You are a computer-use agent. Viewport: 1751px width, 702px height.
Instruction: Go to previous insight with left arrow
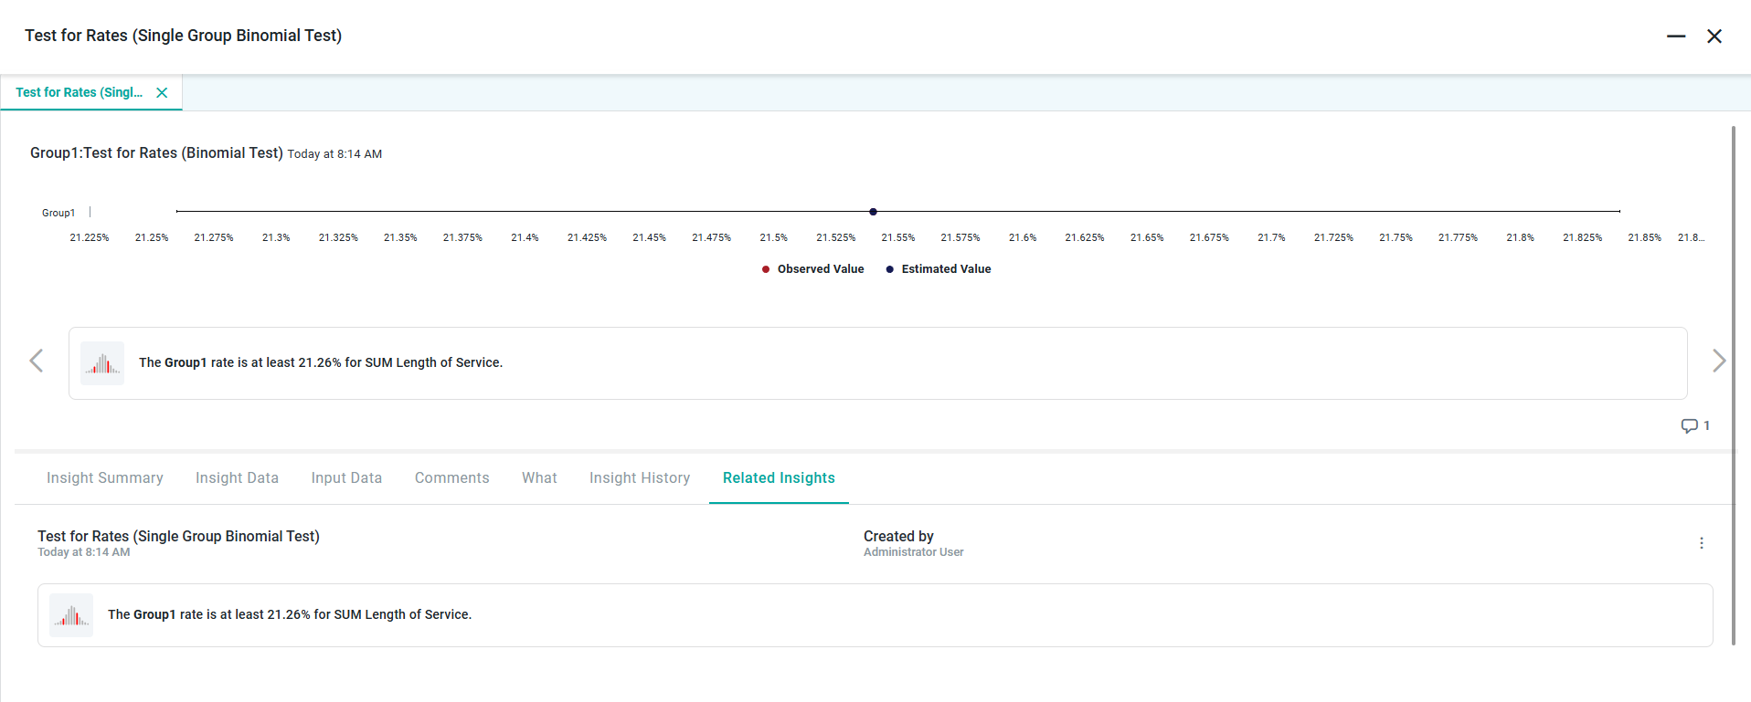tap(37, 361)
